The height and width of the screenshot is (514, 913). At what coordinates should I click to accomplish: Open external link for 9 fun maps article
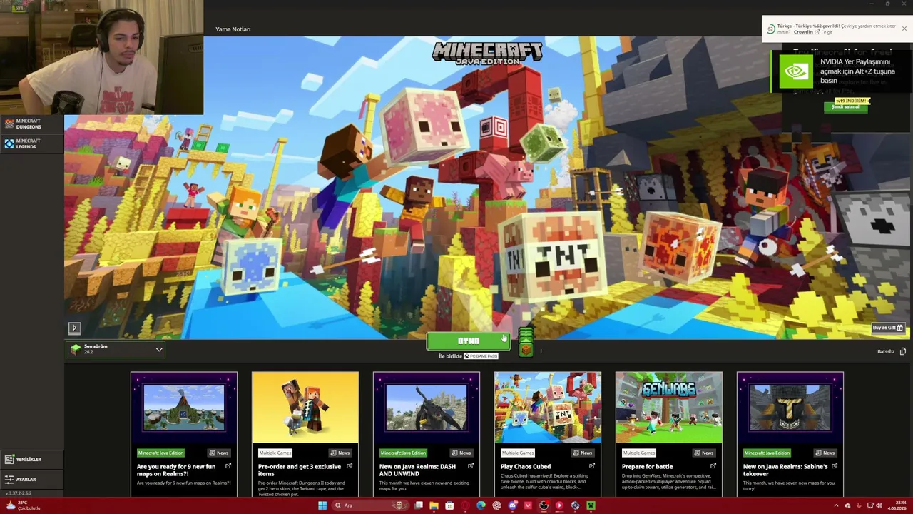[x=228, y=466]
